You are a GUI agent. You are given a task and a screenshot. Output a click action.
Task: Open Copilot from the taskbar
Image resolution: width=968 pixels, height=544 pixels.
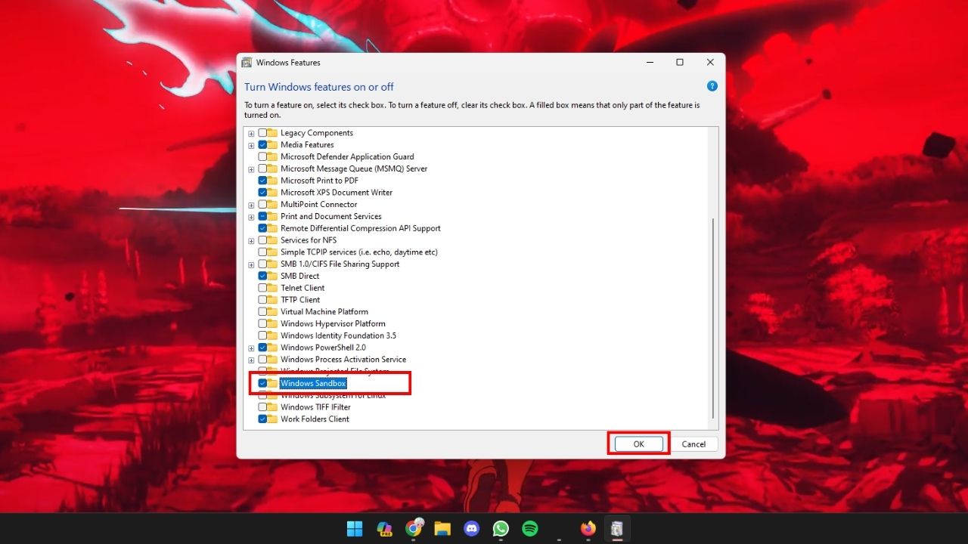384,529
